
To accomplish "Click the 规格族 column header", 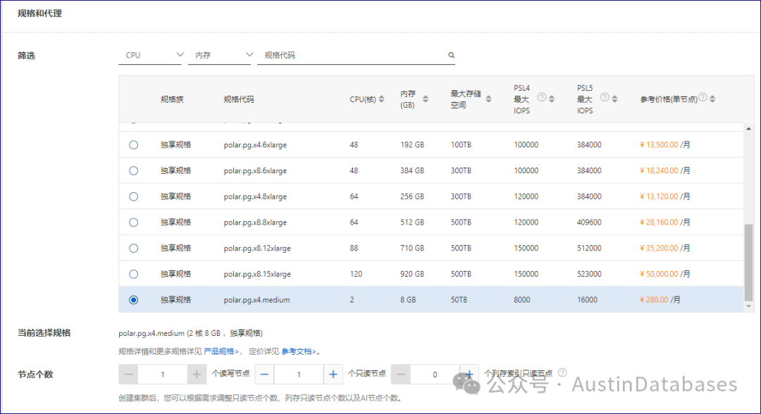I will pos(173,99).
